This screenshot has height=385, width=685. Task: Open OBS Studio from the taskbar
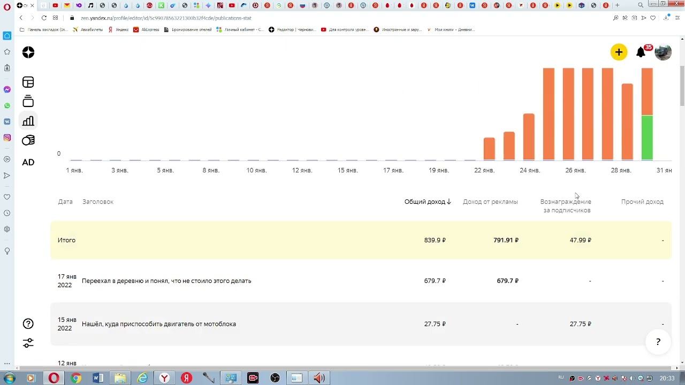click(x=275, y=378)
